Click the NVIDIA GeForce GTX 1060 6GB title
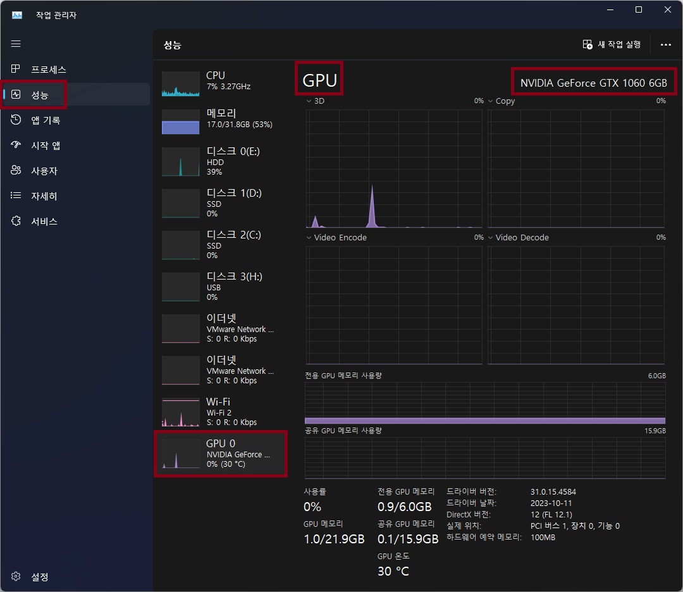Screen dimensions: 683x592 [593, 83]
